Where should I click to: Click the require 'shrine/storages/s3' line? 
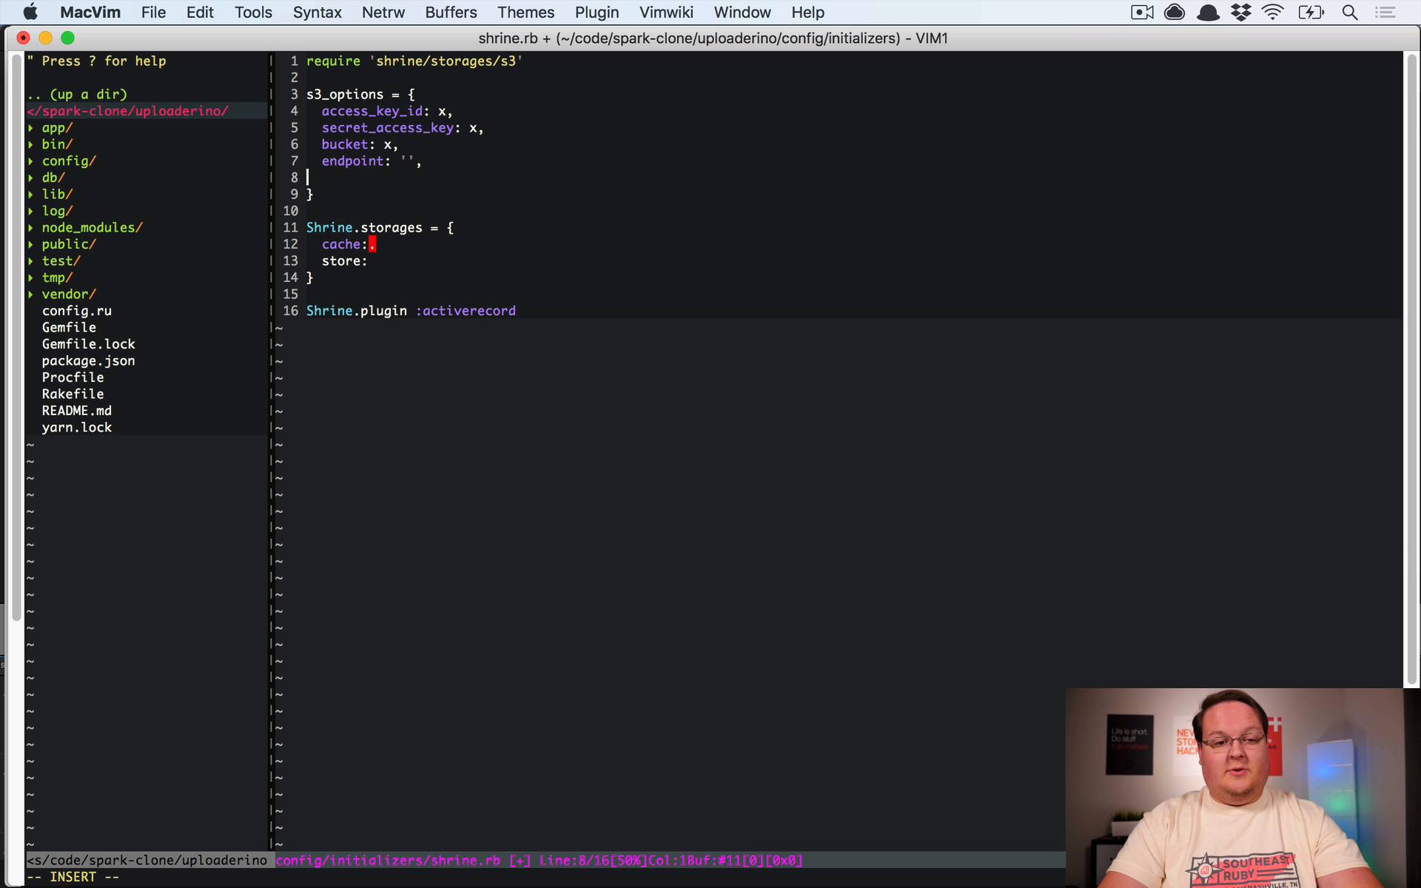pos(414,61)
